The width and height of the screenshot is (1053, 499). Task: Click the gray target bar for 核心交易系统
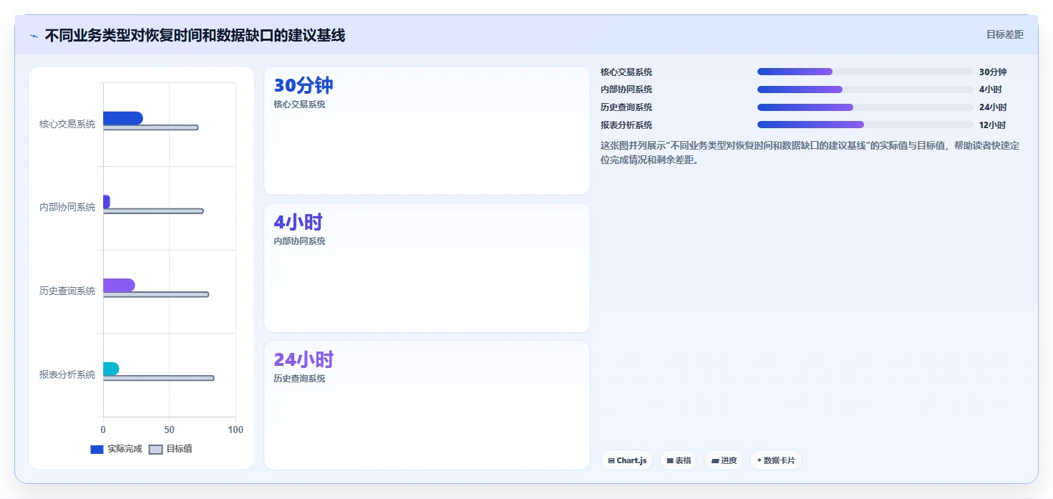(x=150, y=127)
